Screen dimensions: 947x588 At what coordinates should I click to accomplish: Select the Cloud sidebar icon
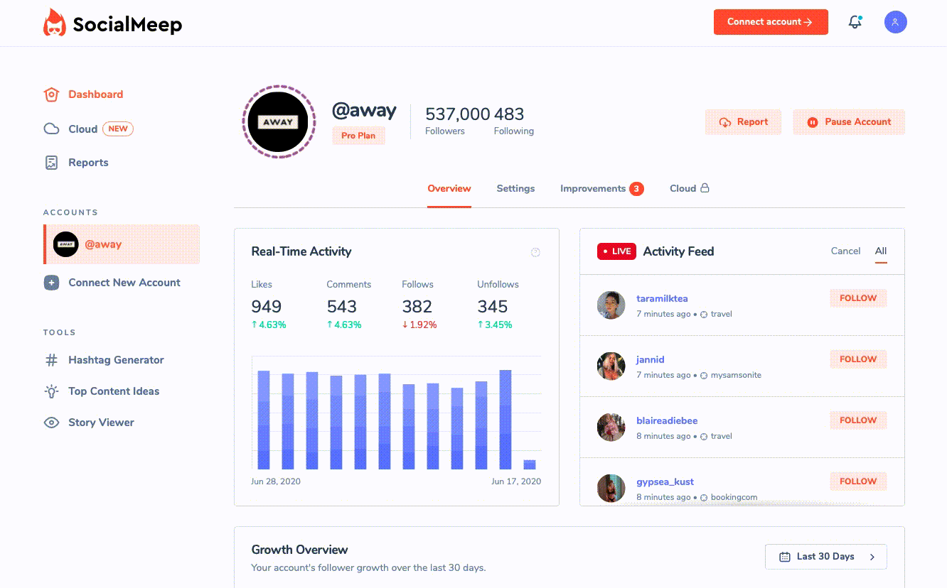pos(51,129)
